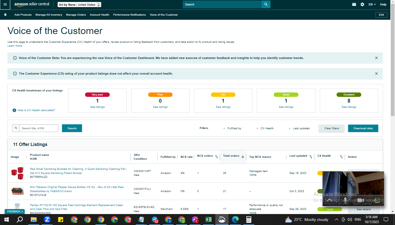
Task: Toggle the microphone in the Zoom mini window
Action: 346,200
